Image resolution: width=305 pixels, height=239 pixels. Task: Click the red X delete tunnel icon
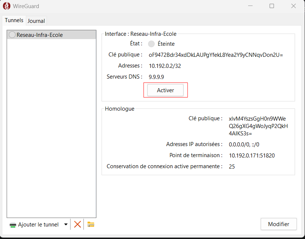coord(77,224)
